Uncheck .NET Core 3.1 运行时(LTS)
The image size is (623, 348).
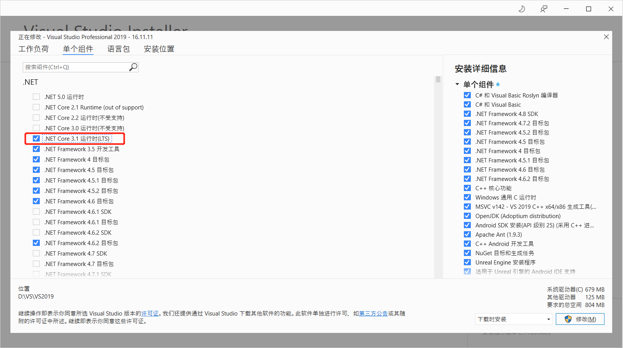(x=36, y=138)
